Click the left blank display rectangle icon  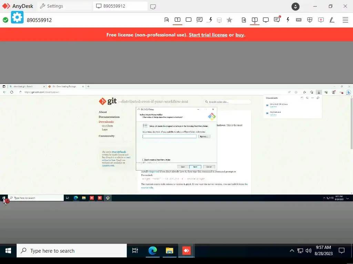point(189,20)
